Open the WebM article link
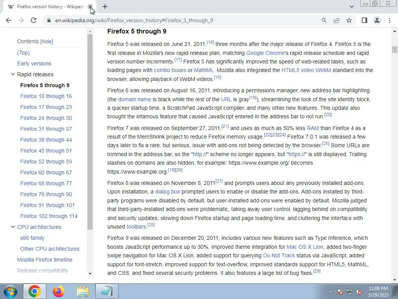Image resolution: width=398 pixels, height=299 pixels. coord(323,70)
